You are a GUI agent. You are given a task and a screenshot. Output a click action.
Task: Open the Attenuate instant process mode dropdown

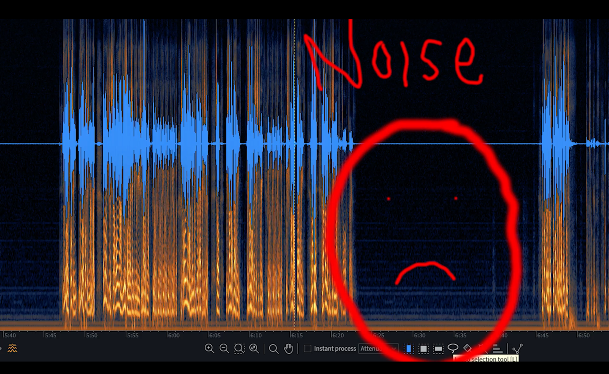(378, 349)
